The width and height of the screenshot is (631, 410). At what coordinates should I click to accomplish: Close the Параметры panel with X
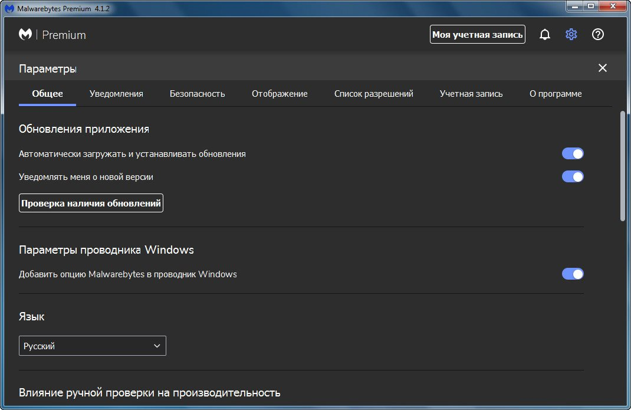(602, 68)
